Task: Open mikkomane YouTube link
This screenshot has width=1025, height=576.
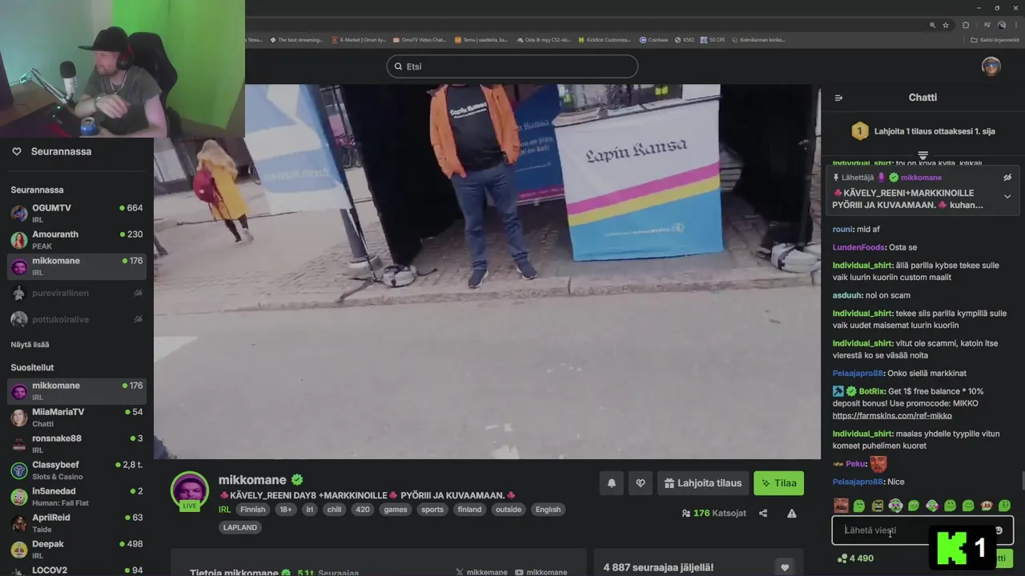Action: click(541, 572)
